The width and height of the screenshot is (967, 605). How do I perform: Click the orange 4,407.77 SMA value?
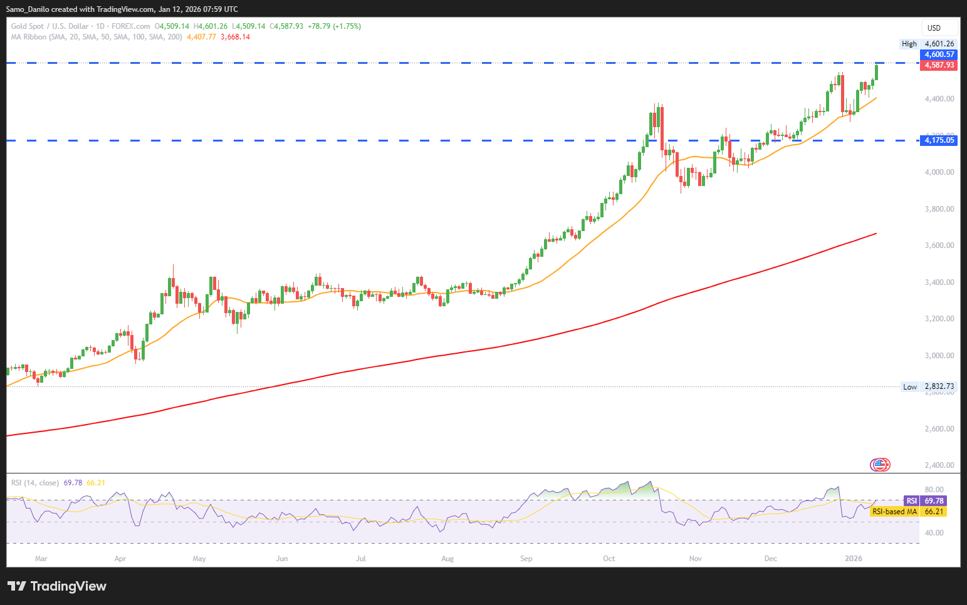coord(201,37)
